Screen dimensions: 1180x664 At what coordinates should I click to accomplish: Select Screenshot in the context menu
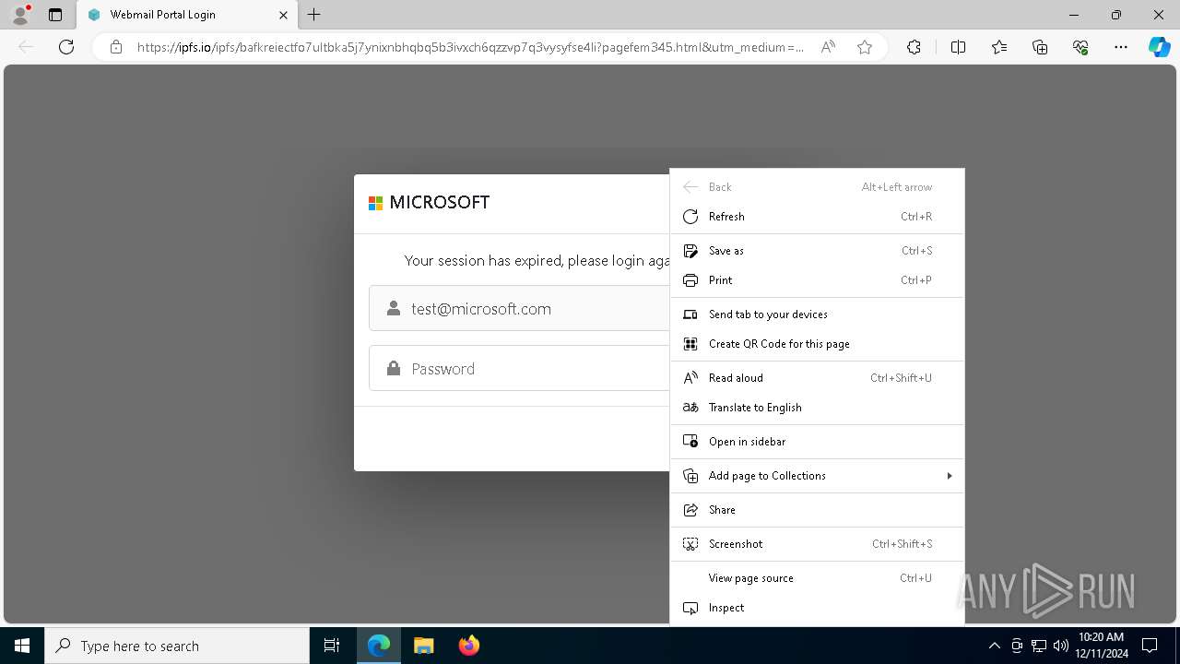[817, 544]
